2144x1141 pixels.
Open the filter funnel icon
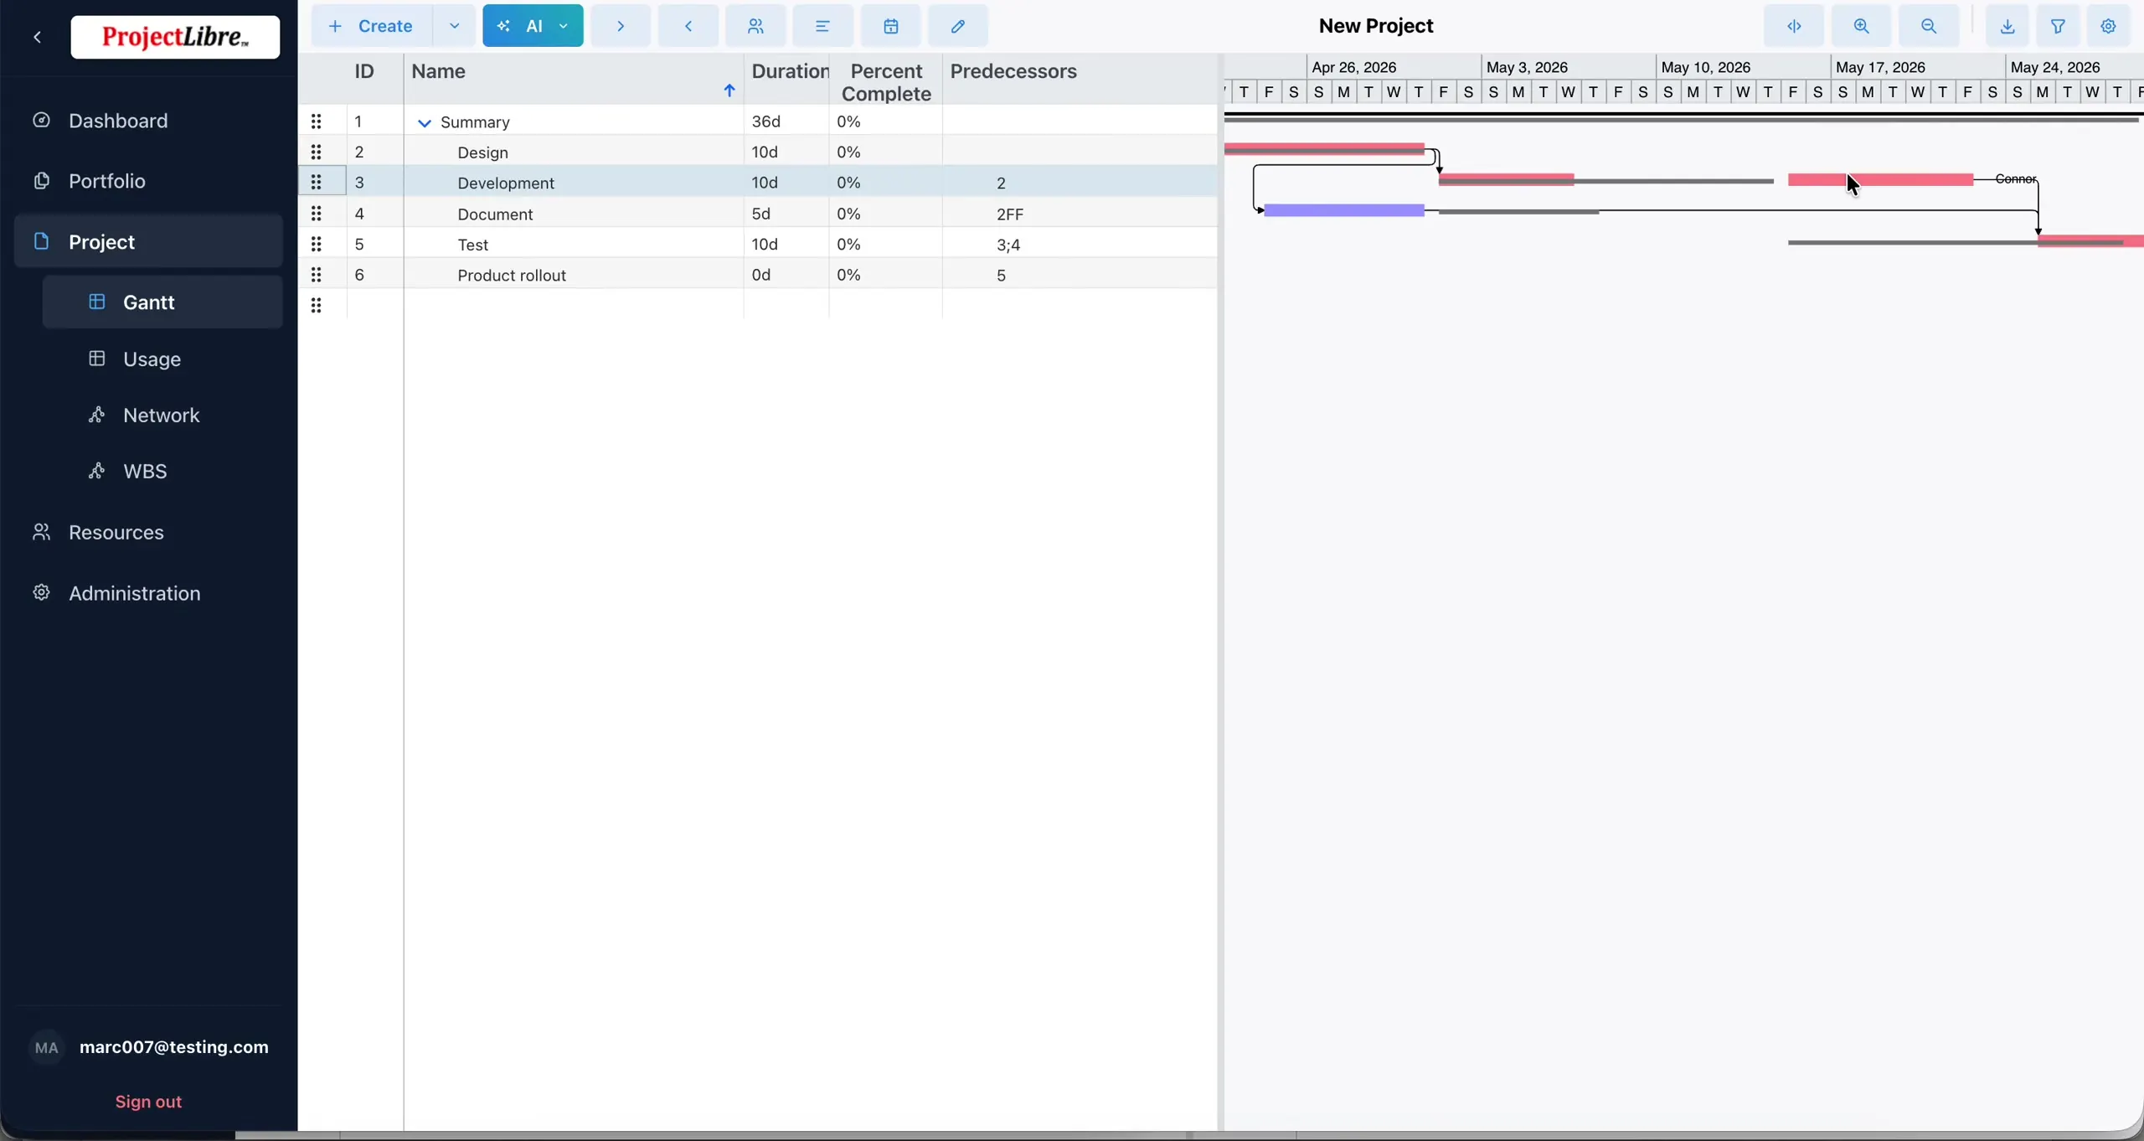tap(2058, 26)
